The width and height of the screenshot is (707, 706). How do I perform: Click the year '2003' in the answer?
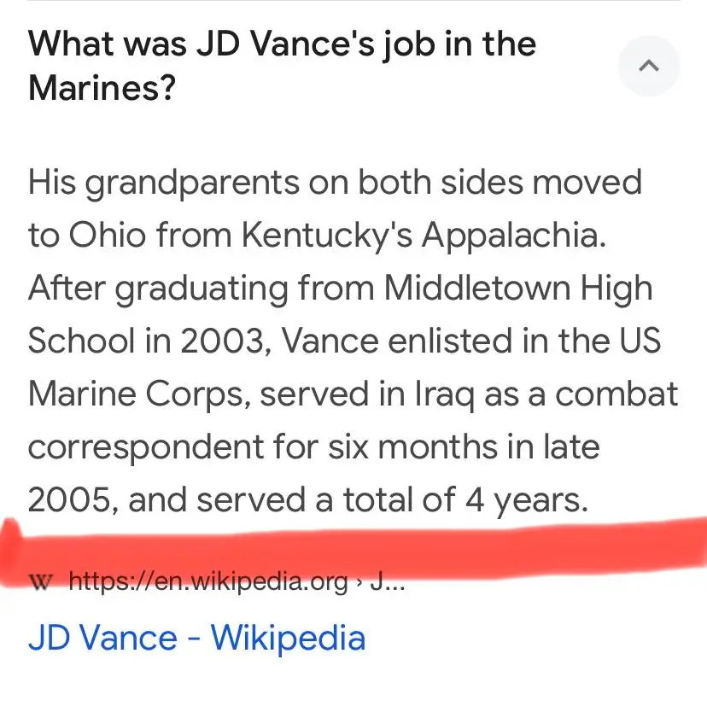(219, 341)
